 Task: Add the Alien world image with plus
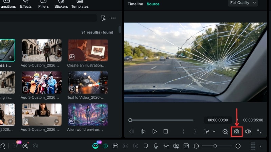coord(103,121)
